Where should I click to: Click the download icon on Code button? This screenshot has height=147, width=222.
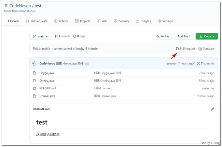[201, 36]
